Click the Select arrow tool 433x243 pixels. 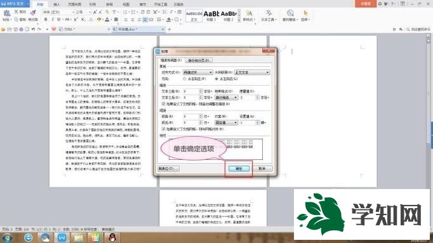pos(305,15)
